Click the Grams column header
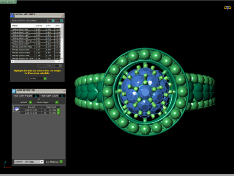The image size is (234, 176). coord(39,25)
